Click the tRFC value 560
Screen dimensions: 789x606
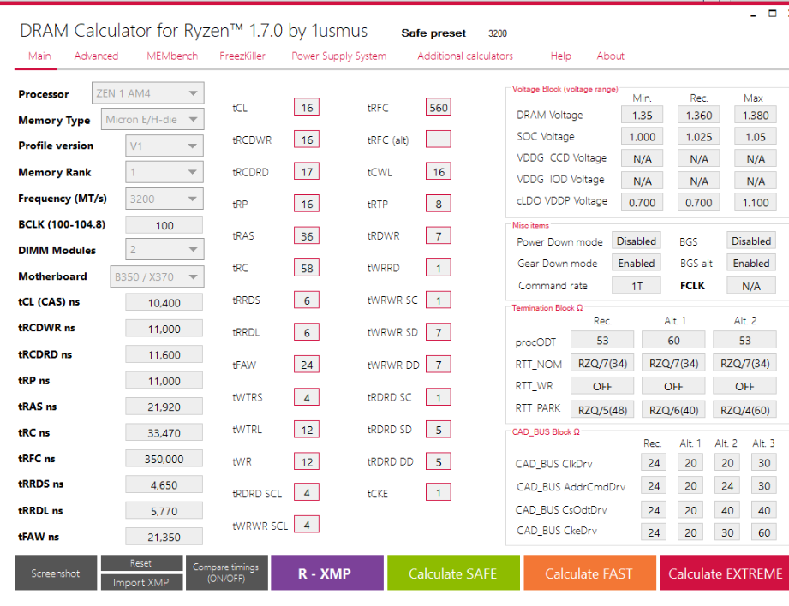tap(439, 108)
